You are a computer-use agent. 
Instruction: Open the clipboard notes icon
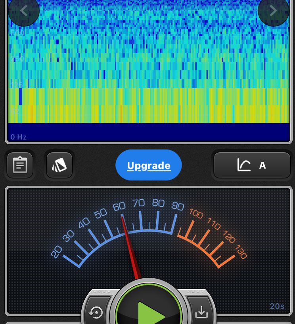pyautogui.click(x=20, y=165)
